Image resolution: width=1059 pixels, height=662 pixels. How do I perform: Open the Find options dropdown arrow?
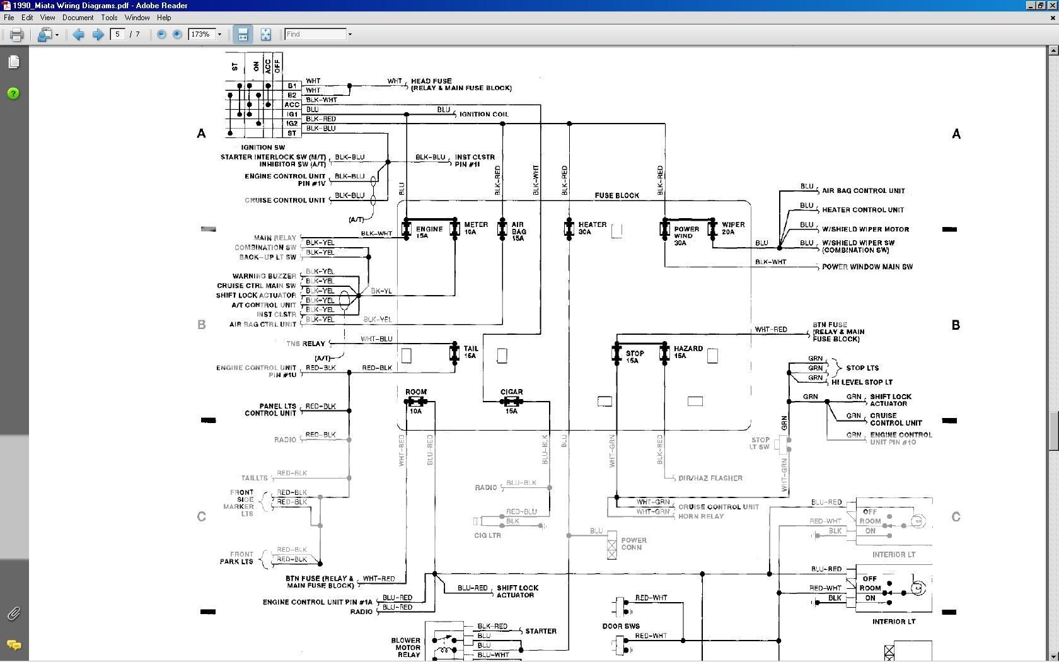350,34
